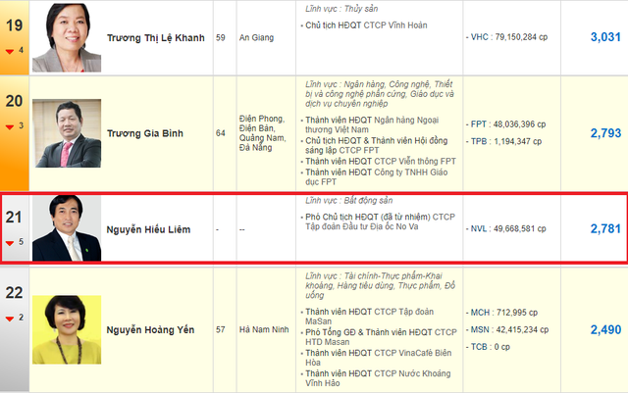Click rank number 19
Viewport: 628px width, 393px height.
(x=14, y=25)
